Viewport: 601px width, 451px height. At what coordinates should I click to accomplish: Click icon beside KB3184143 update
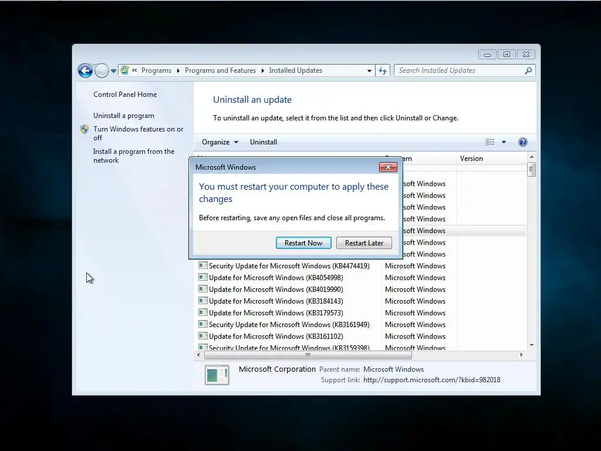click(202, 301)
